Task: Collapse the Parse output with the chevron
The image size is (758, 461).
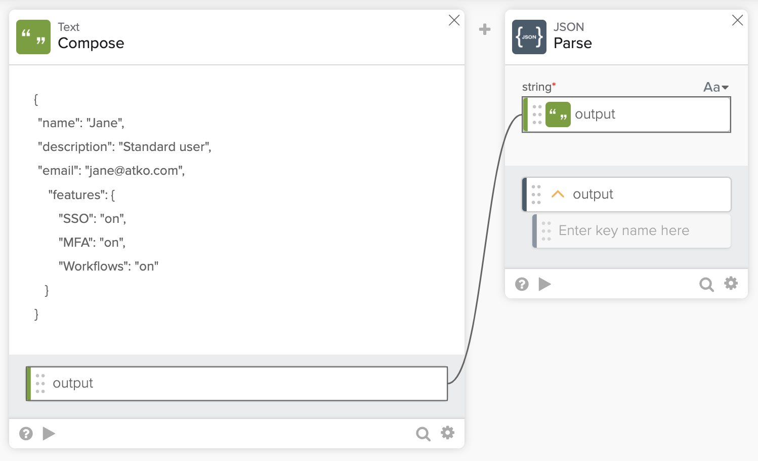Action: click(558, 195)
